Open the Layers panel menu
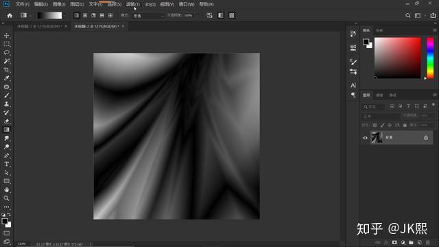 (434, 95)
